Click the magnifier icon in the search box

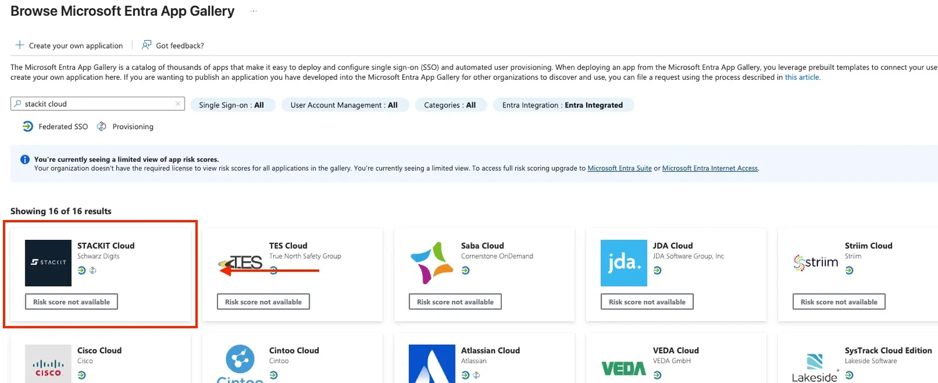18,104
